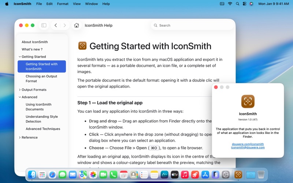
Task: Open the red rocket app in the Dock
Action: (x=195, y=175)
